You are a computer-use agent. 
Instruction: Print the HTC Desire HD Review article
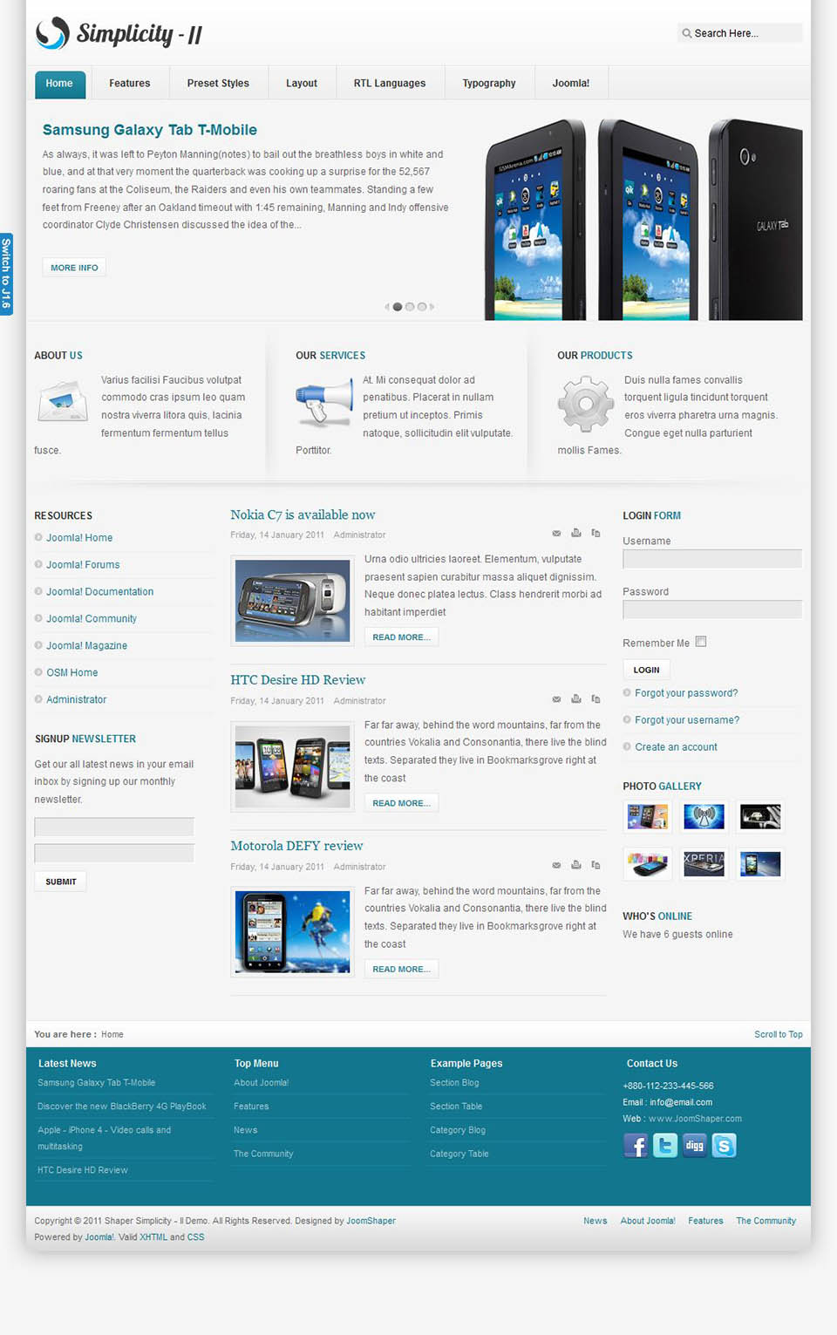click(576, 698)
